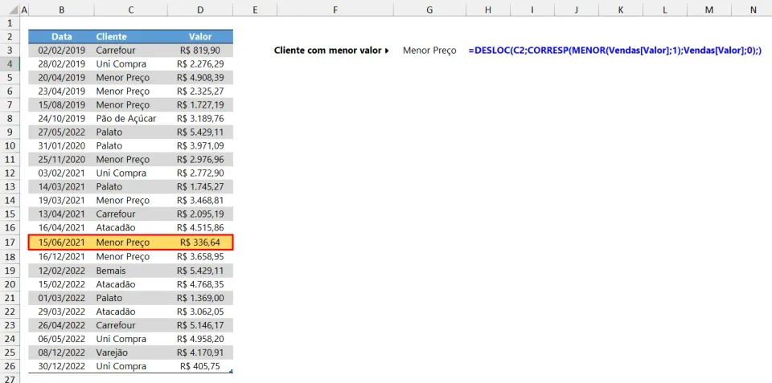The width and height of the screenshot is (772, 383).
Task: Select date cell 14/03/2021
Action: click(62, 187)
